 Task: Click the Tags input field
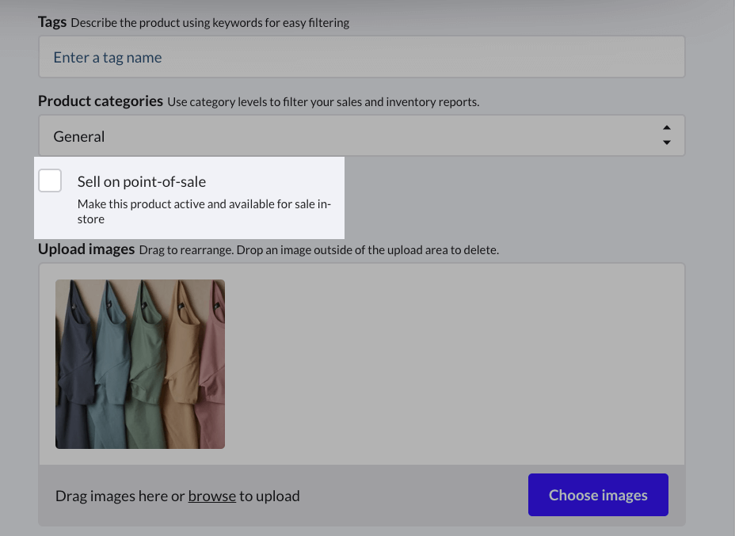click(361, 57)
